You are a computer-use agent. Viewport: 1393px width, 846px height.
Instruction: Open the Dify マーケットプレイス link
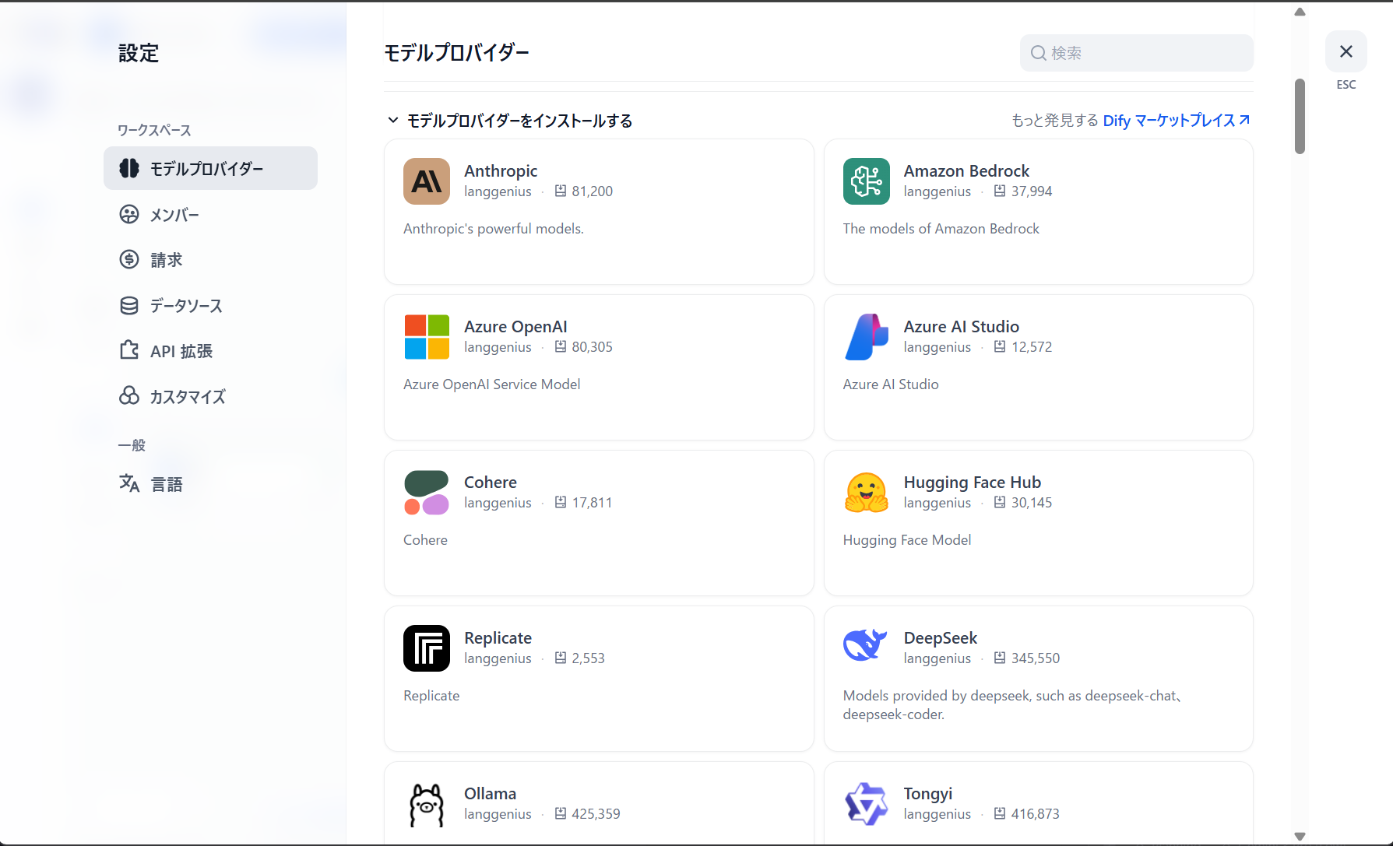pyautogui.click(x=1177, y=120)
